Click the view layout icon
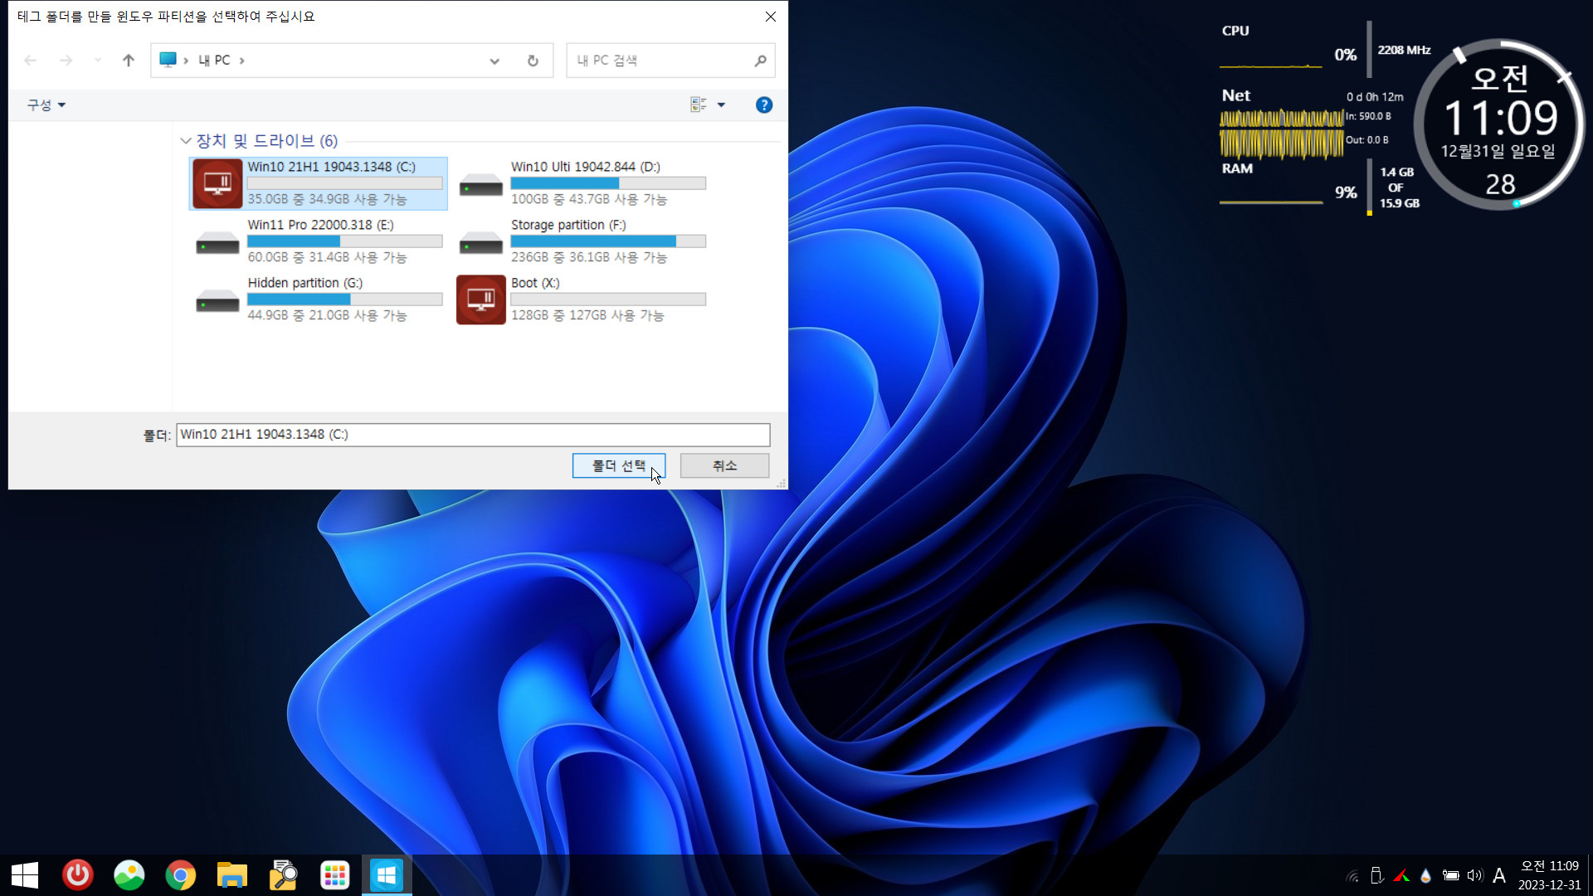The image size is (1593, 896). point(699,105)
